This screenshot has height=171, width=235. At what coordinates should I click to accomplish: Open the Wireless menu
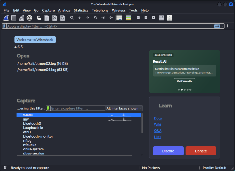(x=119, y=11)
